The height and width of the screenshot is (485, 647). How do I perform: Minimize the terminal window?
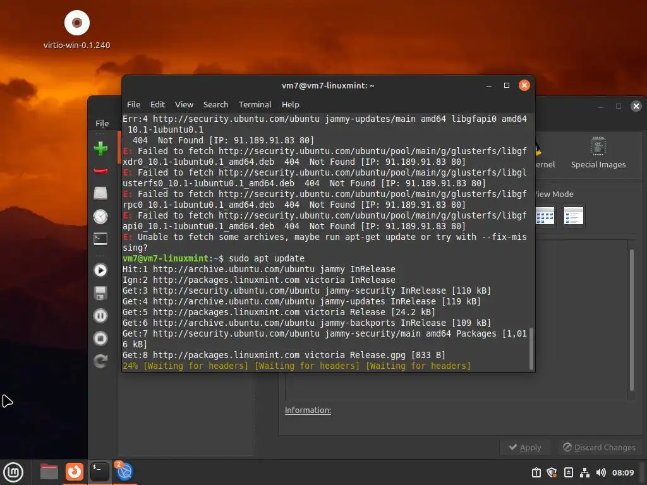489,85
